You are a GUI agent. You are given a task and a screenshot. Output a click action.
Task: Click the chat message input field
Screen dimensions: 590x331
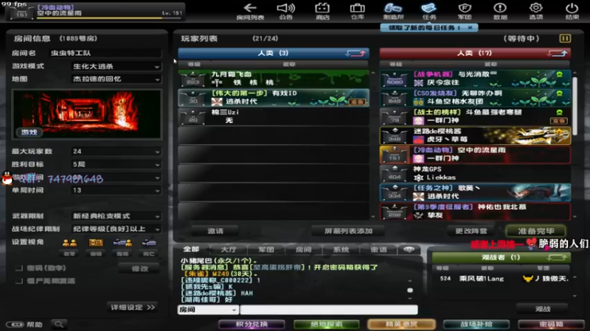(x=328, y=310)
